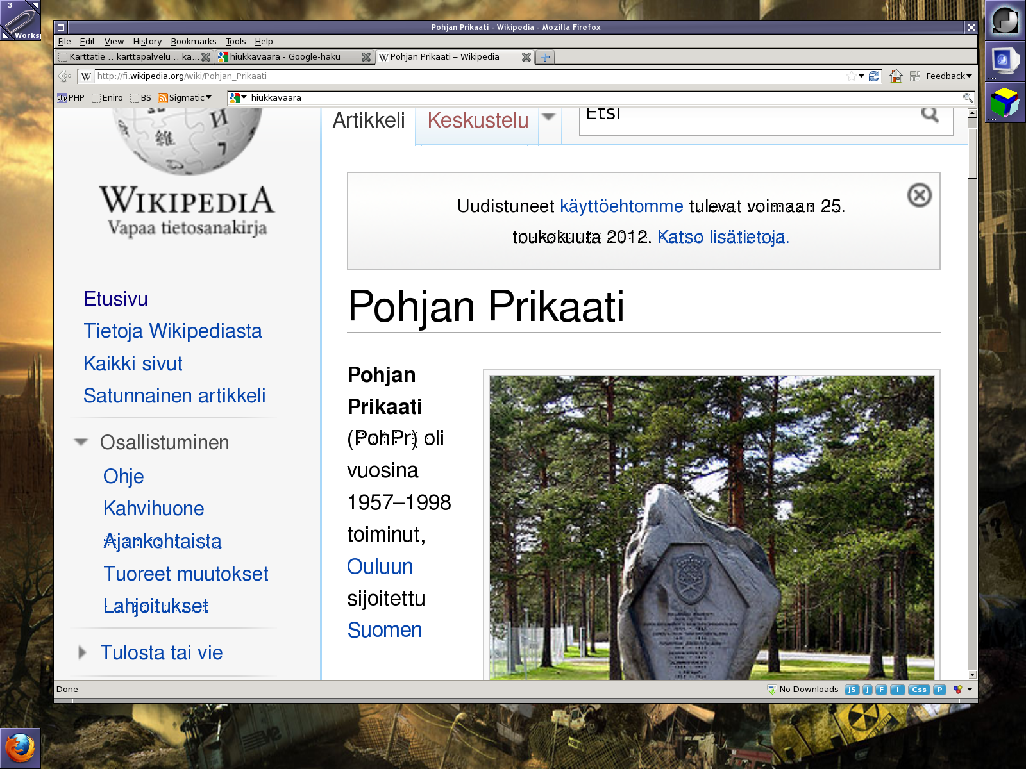
Task: Open the Bookmarks menu
Action: point(193,42)
